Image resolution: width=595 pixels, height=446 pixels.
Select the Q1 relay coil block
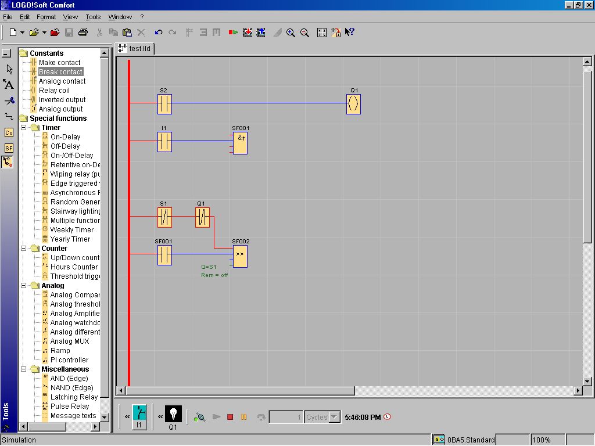point(353,104)
